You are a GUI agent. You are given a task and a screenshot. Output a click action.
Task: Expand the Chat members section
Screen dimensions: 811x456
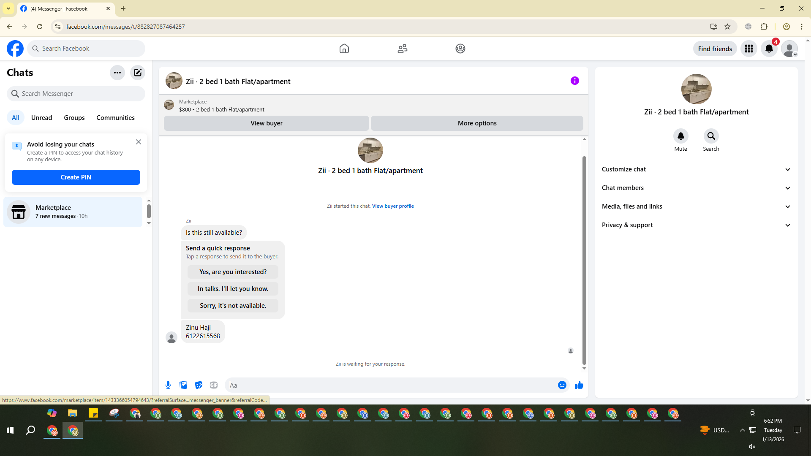tap(696, 188)
